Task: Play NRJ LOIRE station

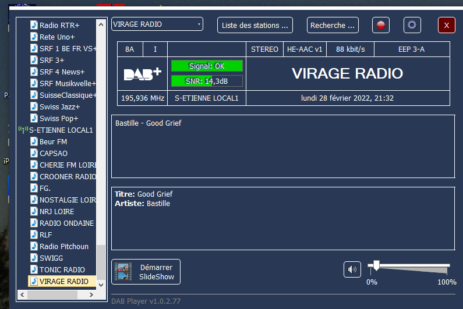Action: pos(56,212)
